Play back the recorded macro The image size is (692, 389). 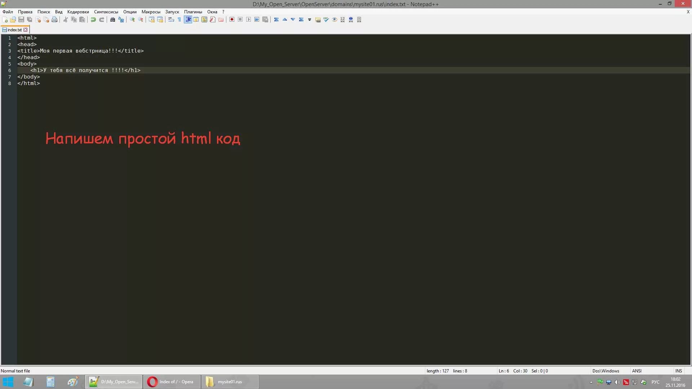[x=249, y=19]
